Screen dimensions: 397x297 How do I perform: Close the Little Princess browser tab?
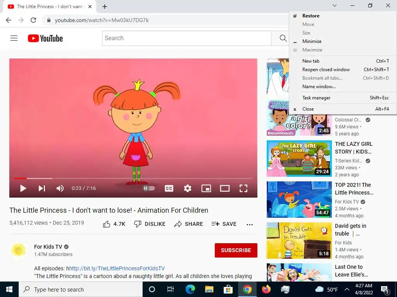[90, 7]
